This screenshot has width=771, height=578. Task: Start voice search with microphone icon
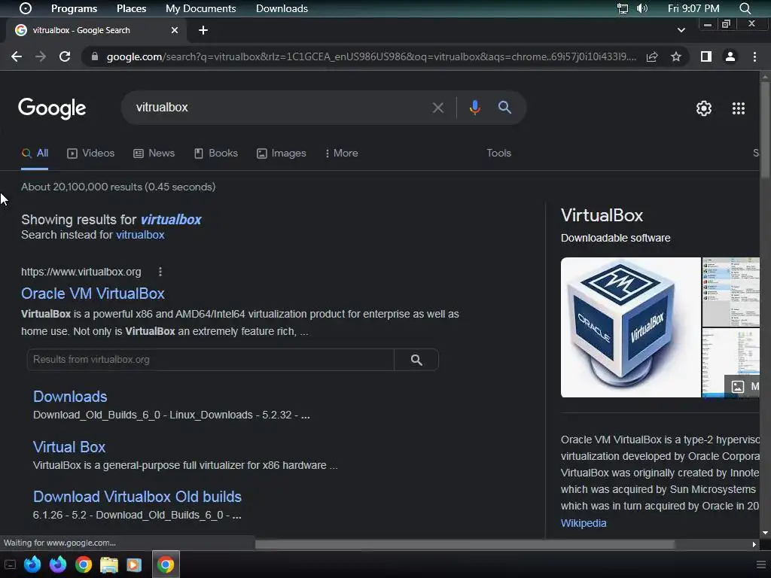(x=474, y=107)
